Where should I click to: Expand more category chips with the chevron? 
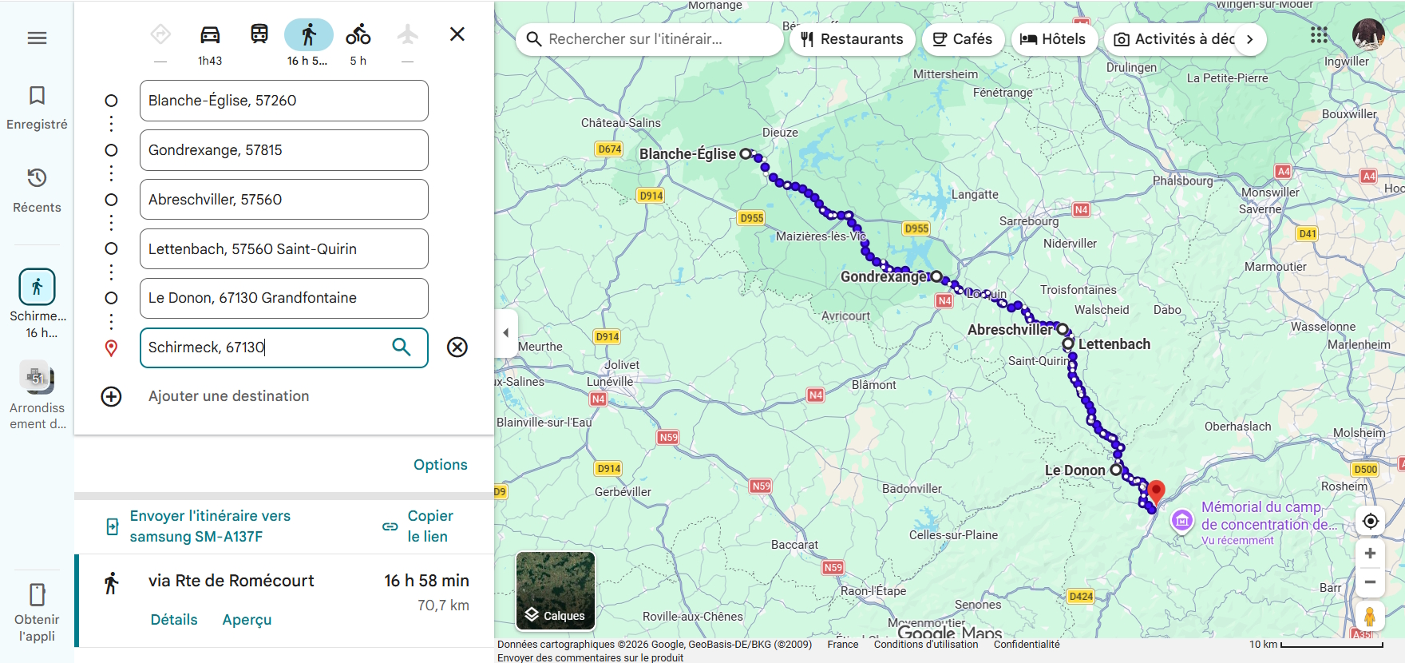(x=1249, y=39)
